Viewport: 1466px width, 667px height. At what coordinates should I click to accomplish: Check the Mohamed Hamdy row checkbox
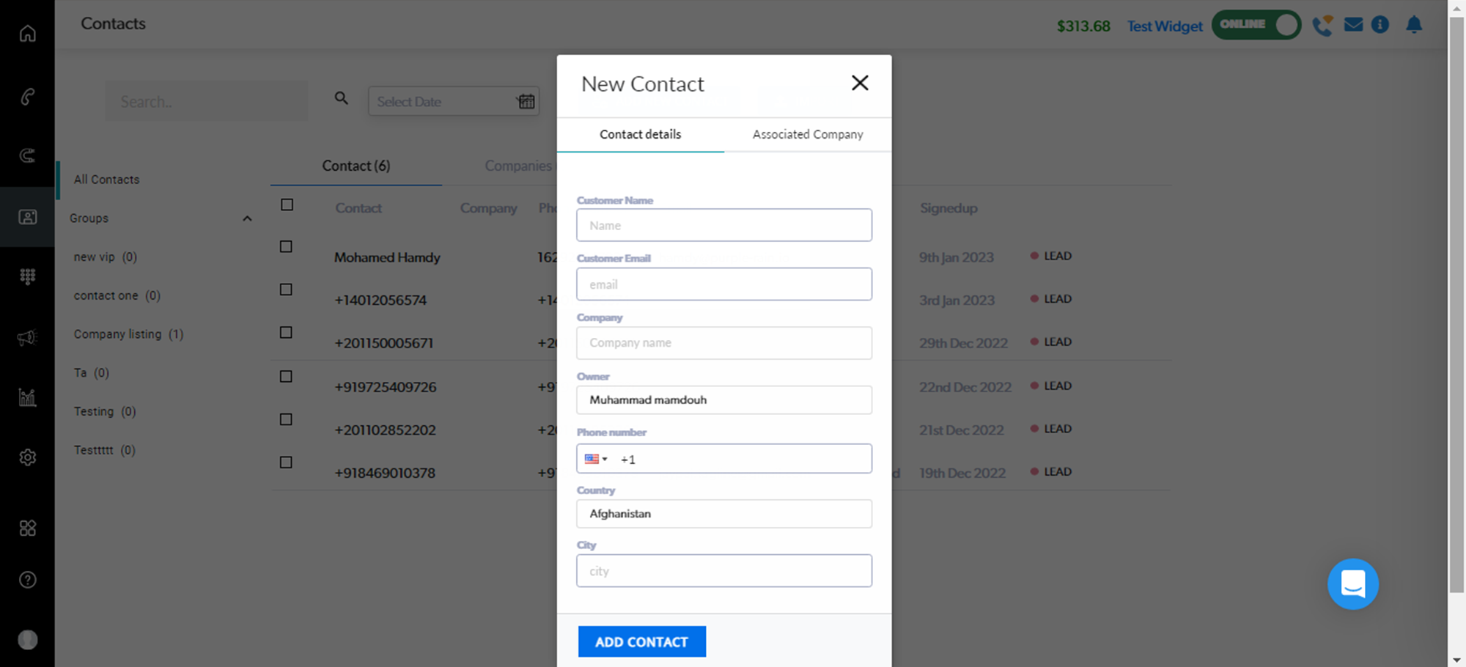(x=287, y=247)
